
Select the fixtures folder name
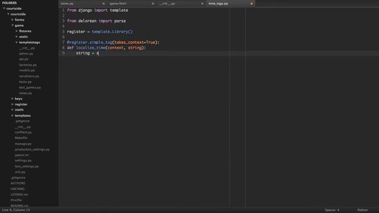coord(25,31)
